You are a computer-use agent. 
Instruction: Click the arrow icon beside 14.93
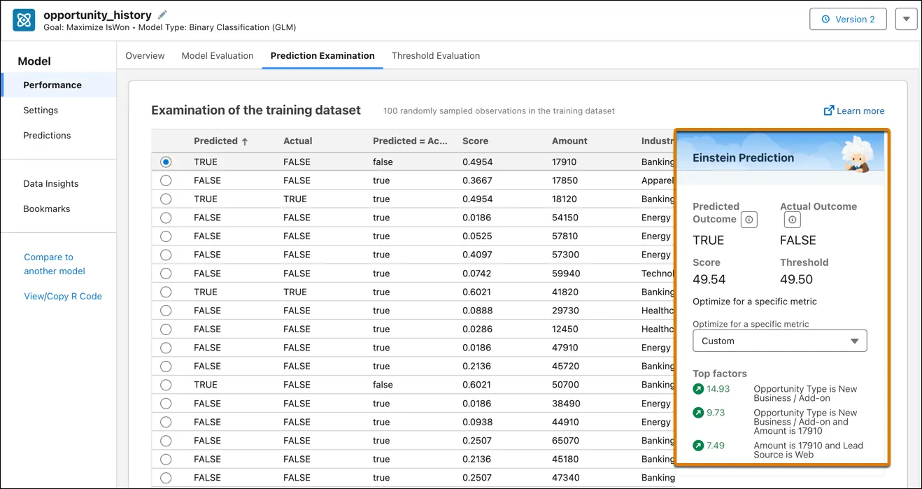(x=698, y=389)
